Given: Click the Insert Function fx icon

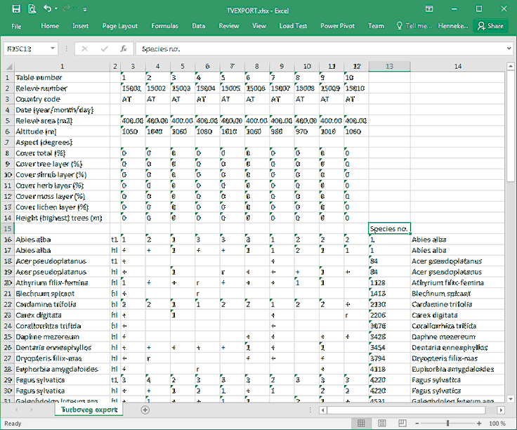Looking at the screenshot, I should pos(123,49).
